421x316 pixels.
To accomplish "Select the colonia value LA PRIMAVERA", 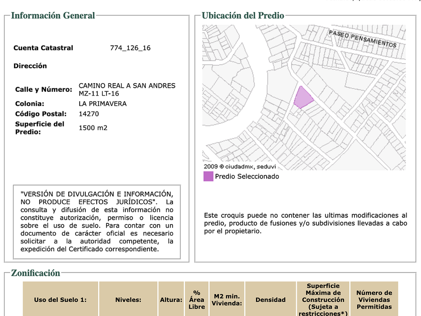I will click(x=103, y=104).
